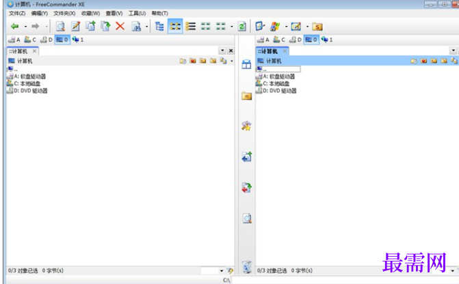The width and height of the screenshot is (459, 284).
Task: Click the move files icon with green arrow
Action: (x=105, y=27)
